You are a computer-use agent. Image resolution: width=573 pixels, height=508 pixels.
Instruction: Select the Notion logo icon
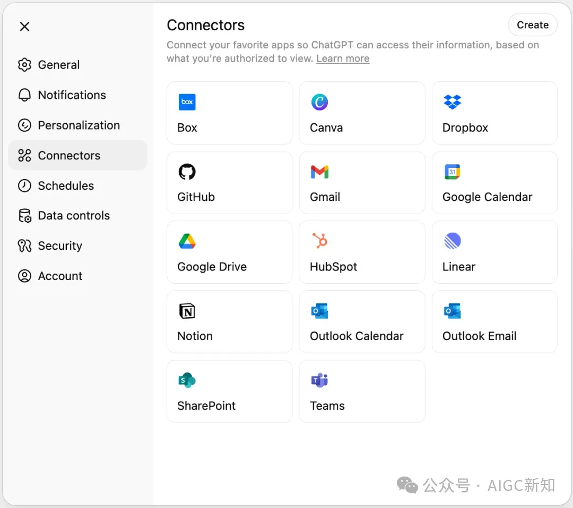187,311
